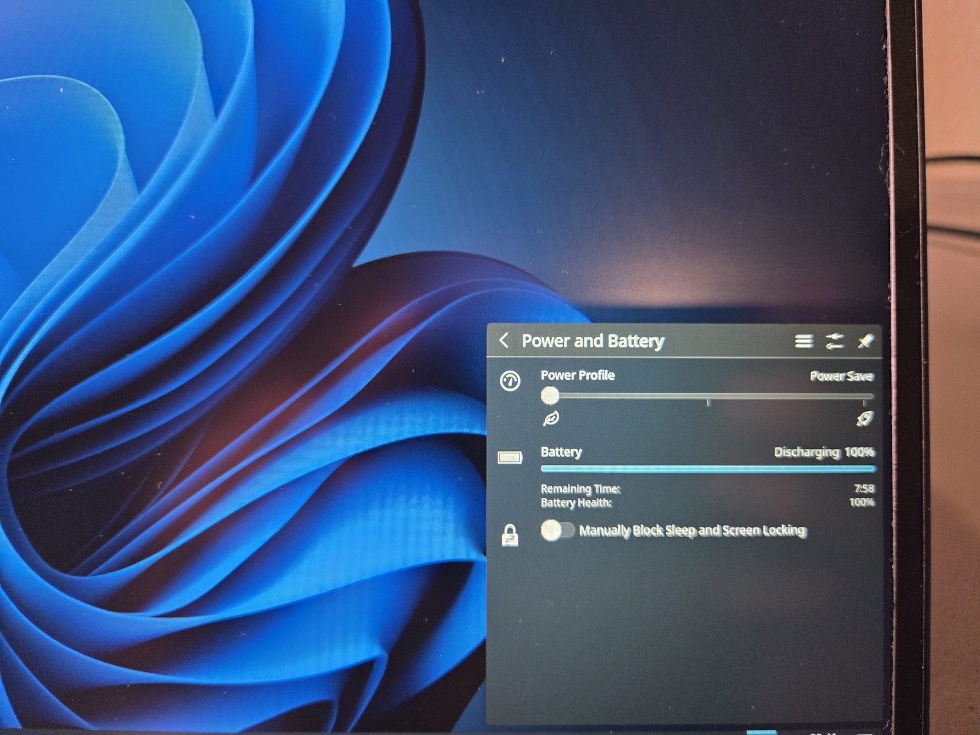Screen dimensions: 980x735
Task: Click the Manually Block Sleep and Screen Locking label
Action: pos(693,530)
